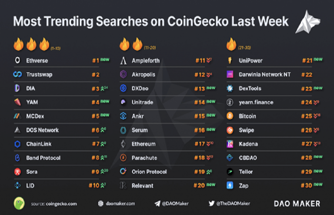Click the Ethverse coin icon

click(17, 60)
